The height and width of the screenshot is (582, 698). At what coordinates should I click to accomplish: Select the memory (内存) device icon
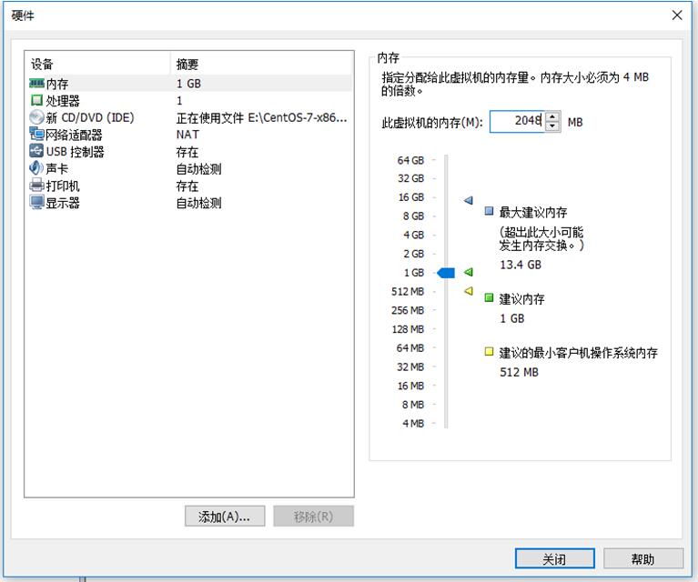36,83
